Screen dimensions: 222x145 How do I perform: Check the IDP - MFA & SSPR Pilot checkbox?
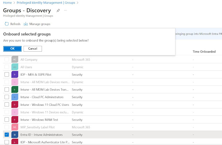7,75
